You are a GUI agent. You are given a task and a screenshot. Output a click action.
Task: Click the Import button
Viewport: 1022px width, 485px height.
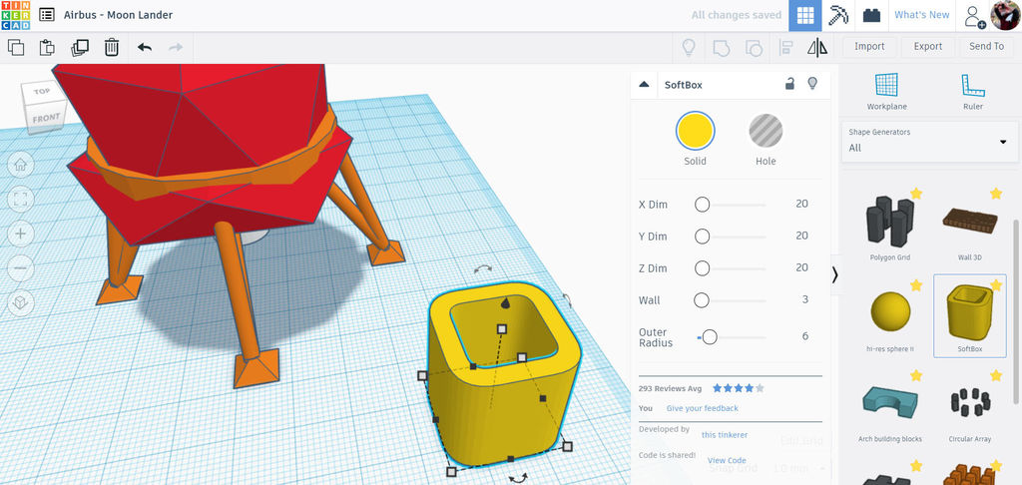coord(869,46)
